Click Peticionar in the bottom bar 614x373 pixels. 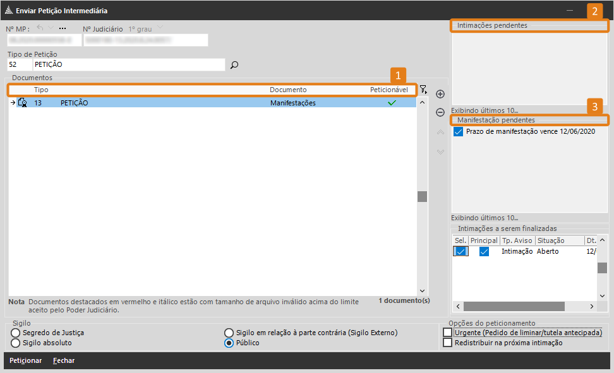point(26,360)
